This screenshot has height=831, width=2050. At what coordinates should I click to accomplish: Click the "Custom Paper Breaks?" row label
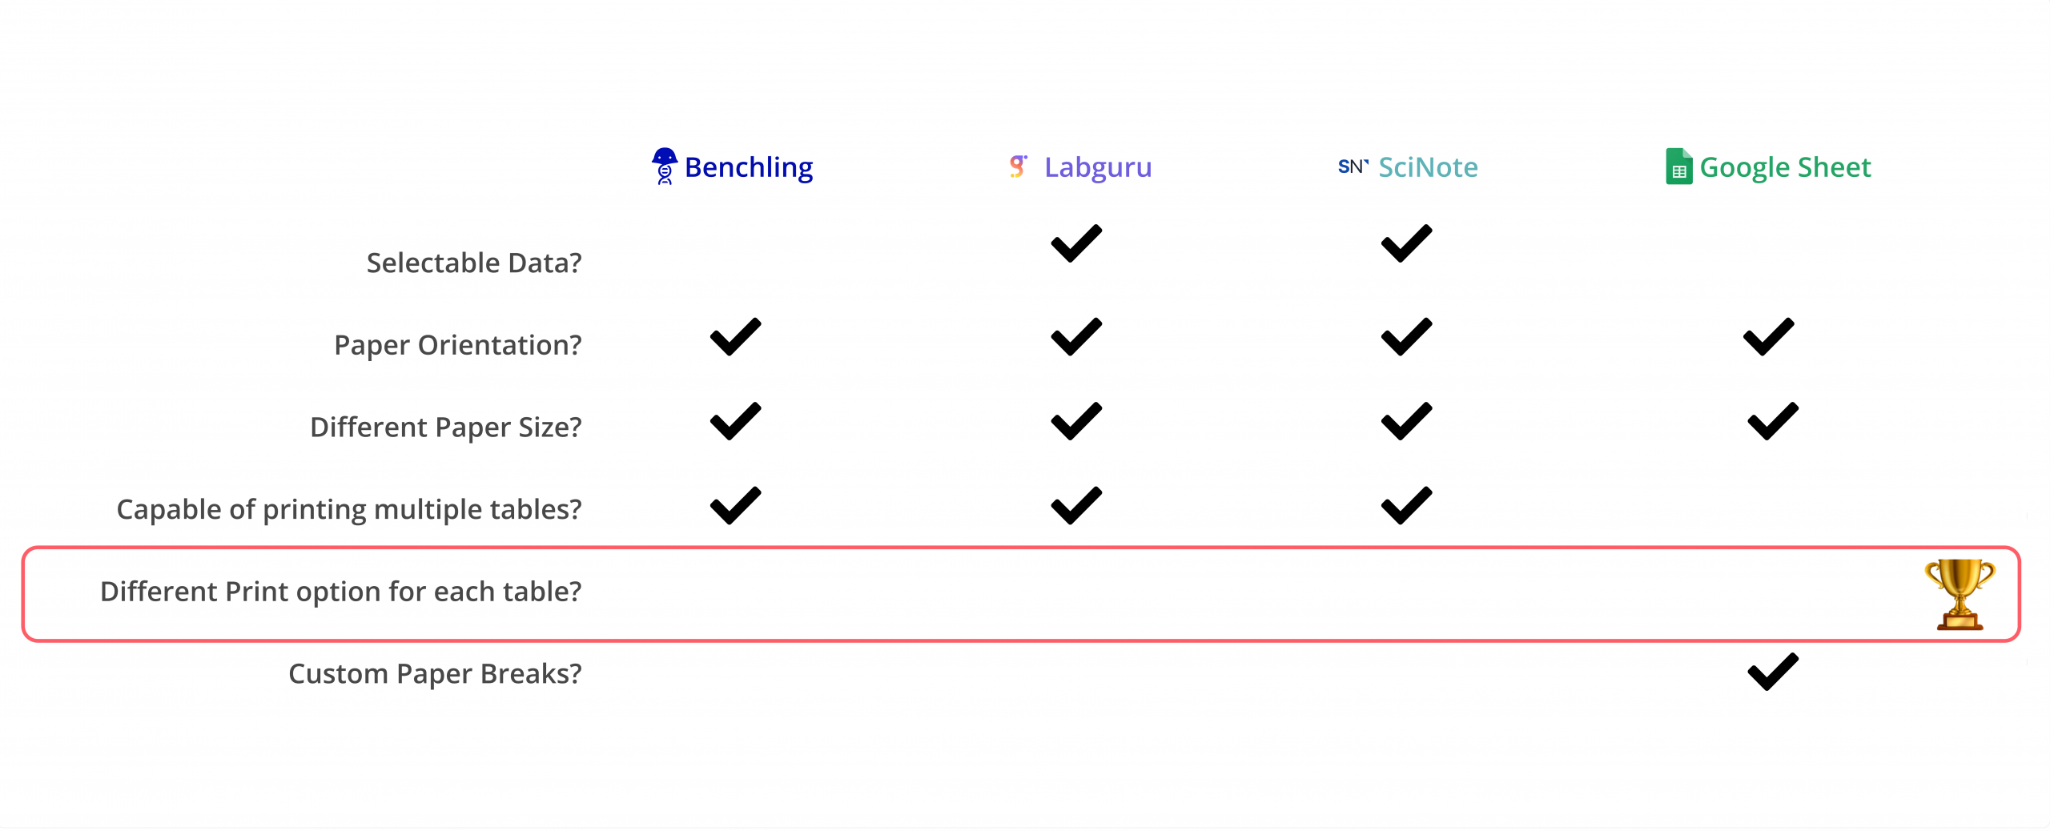coord(435,674)
